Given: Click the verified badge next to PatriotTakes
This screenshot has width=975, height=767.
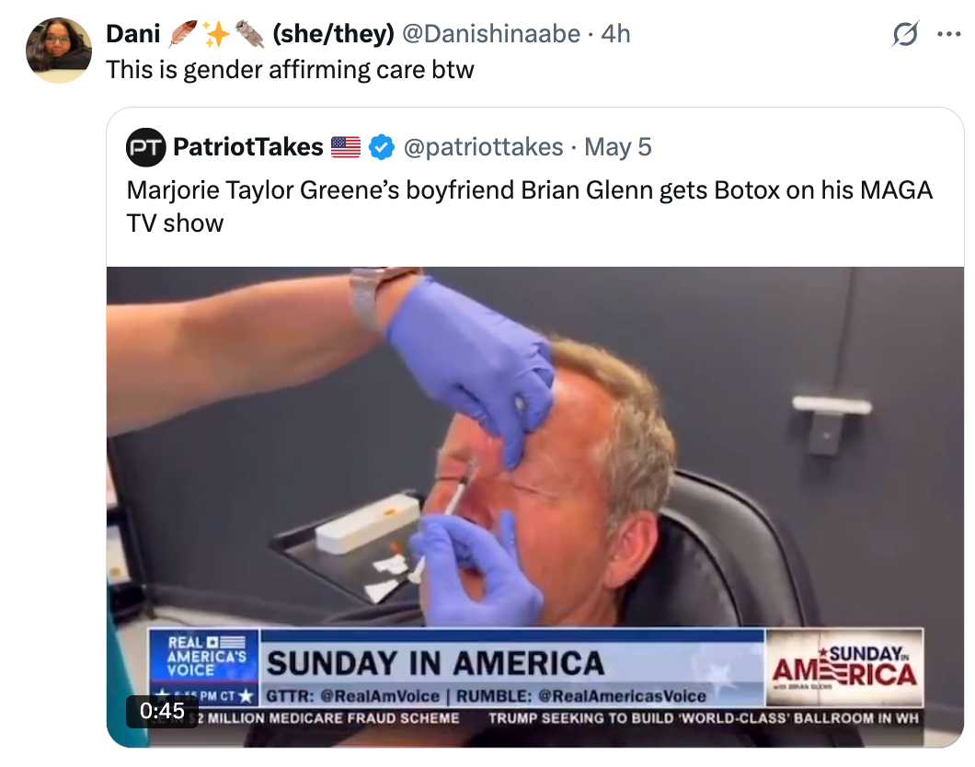Looking at the screenshot, I should (x=380, y=145).
